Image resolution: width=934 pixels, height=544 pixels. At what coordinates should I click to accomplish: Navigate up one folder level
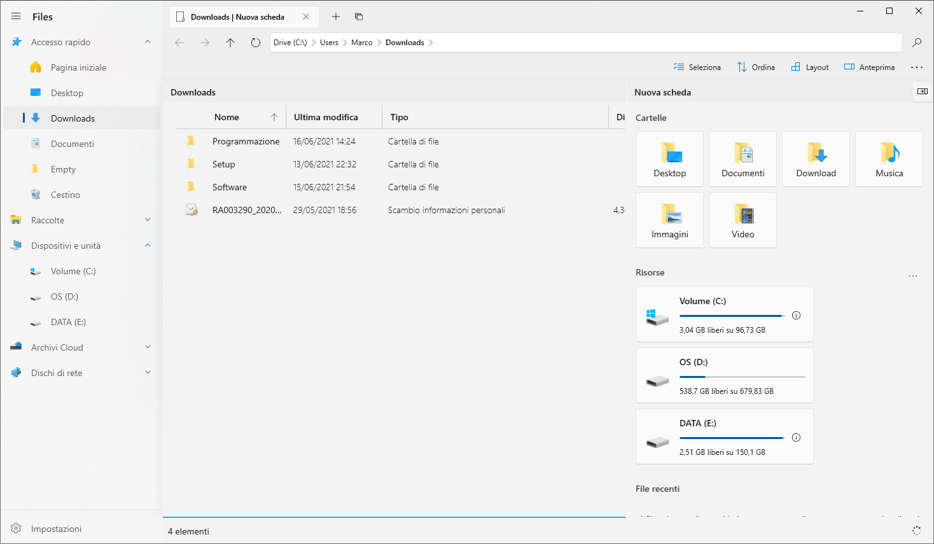coord(230,42)
